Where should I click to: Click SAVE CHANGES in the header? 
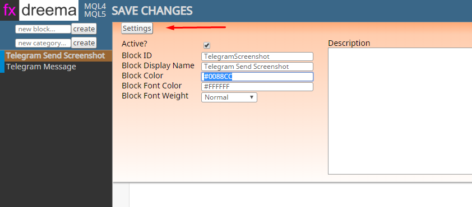[x=152, y=11]
